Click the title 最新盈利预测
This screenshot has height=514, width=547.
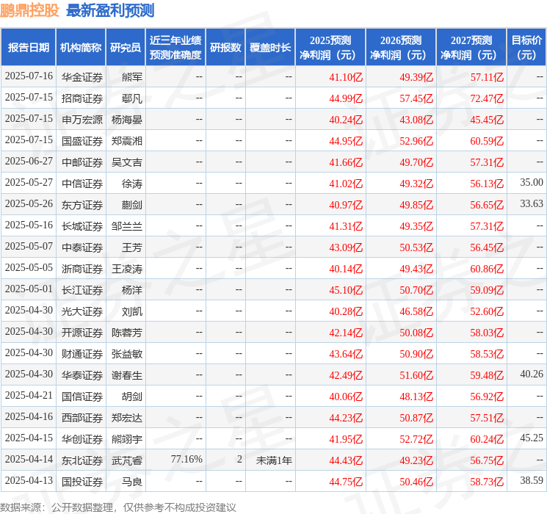(x=110, y=10)
